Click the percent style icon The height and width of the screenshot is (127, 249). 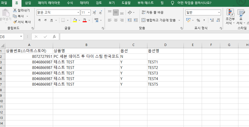(x=198, y=20)
